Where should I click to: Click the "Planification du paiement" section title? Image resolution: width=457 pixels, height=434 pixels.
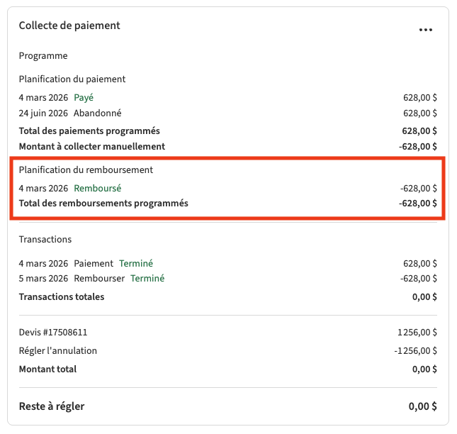pyautogui.click(x=72, y=79)
